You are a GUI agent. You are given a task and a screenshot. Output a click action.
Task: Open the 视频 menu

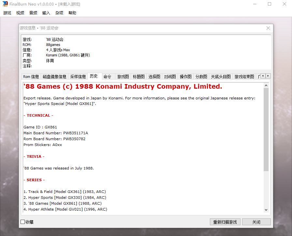pyautogui.click(x=20, y=13)
